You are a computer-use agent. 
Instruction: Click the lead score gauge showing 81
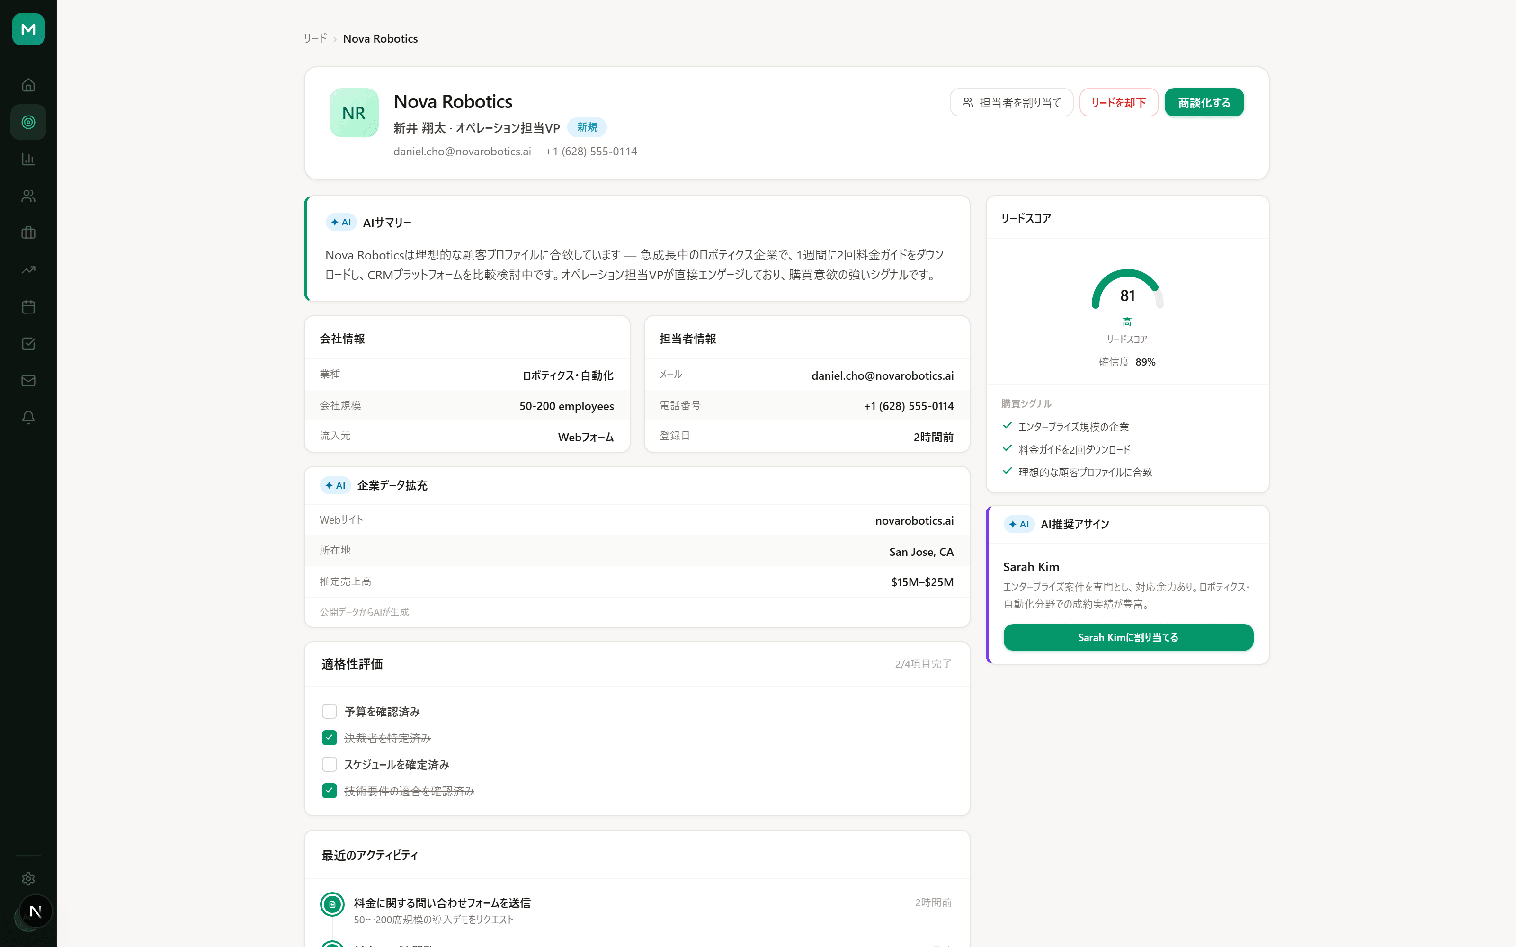1127,290
